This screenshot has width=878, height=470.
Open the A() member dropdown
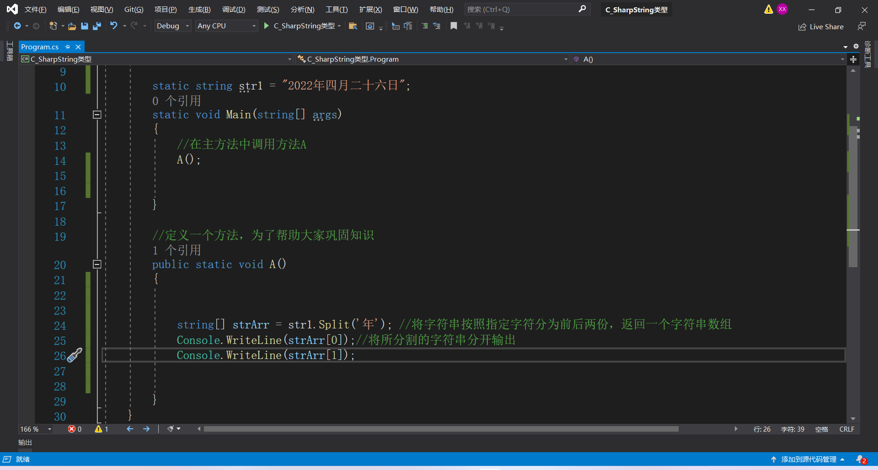point(709,59)
